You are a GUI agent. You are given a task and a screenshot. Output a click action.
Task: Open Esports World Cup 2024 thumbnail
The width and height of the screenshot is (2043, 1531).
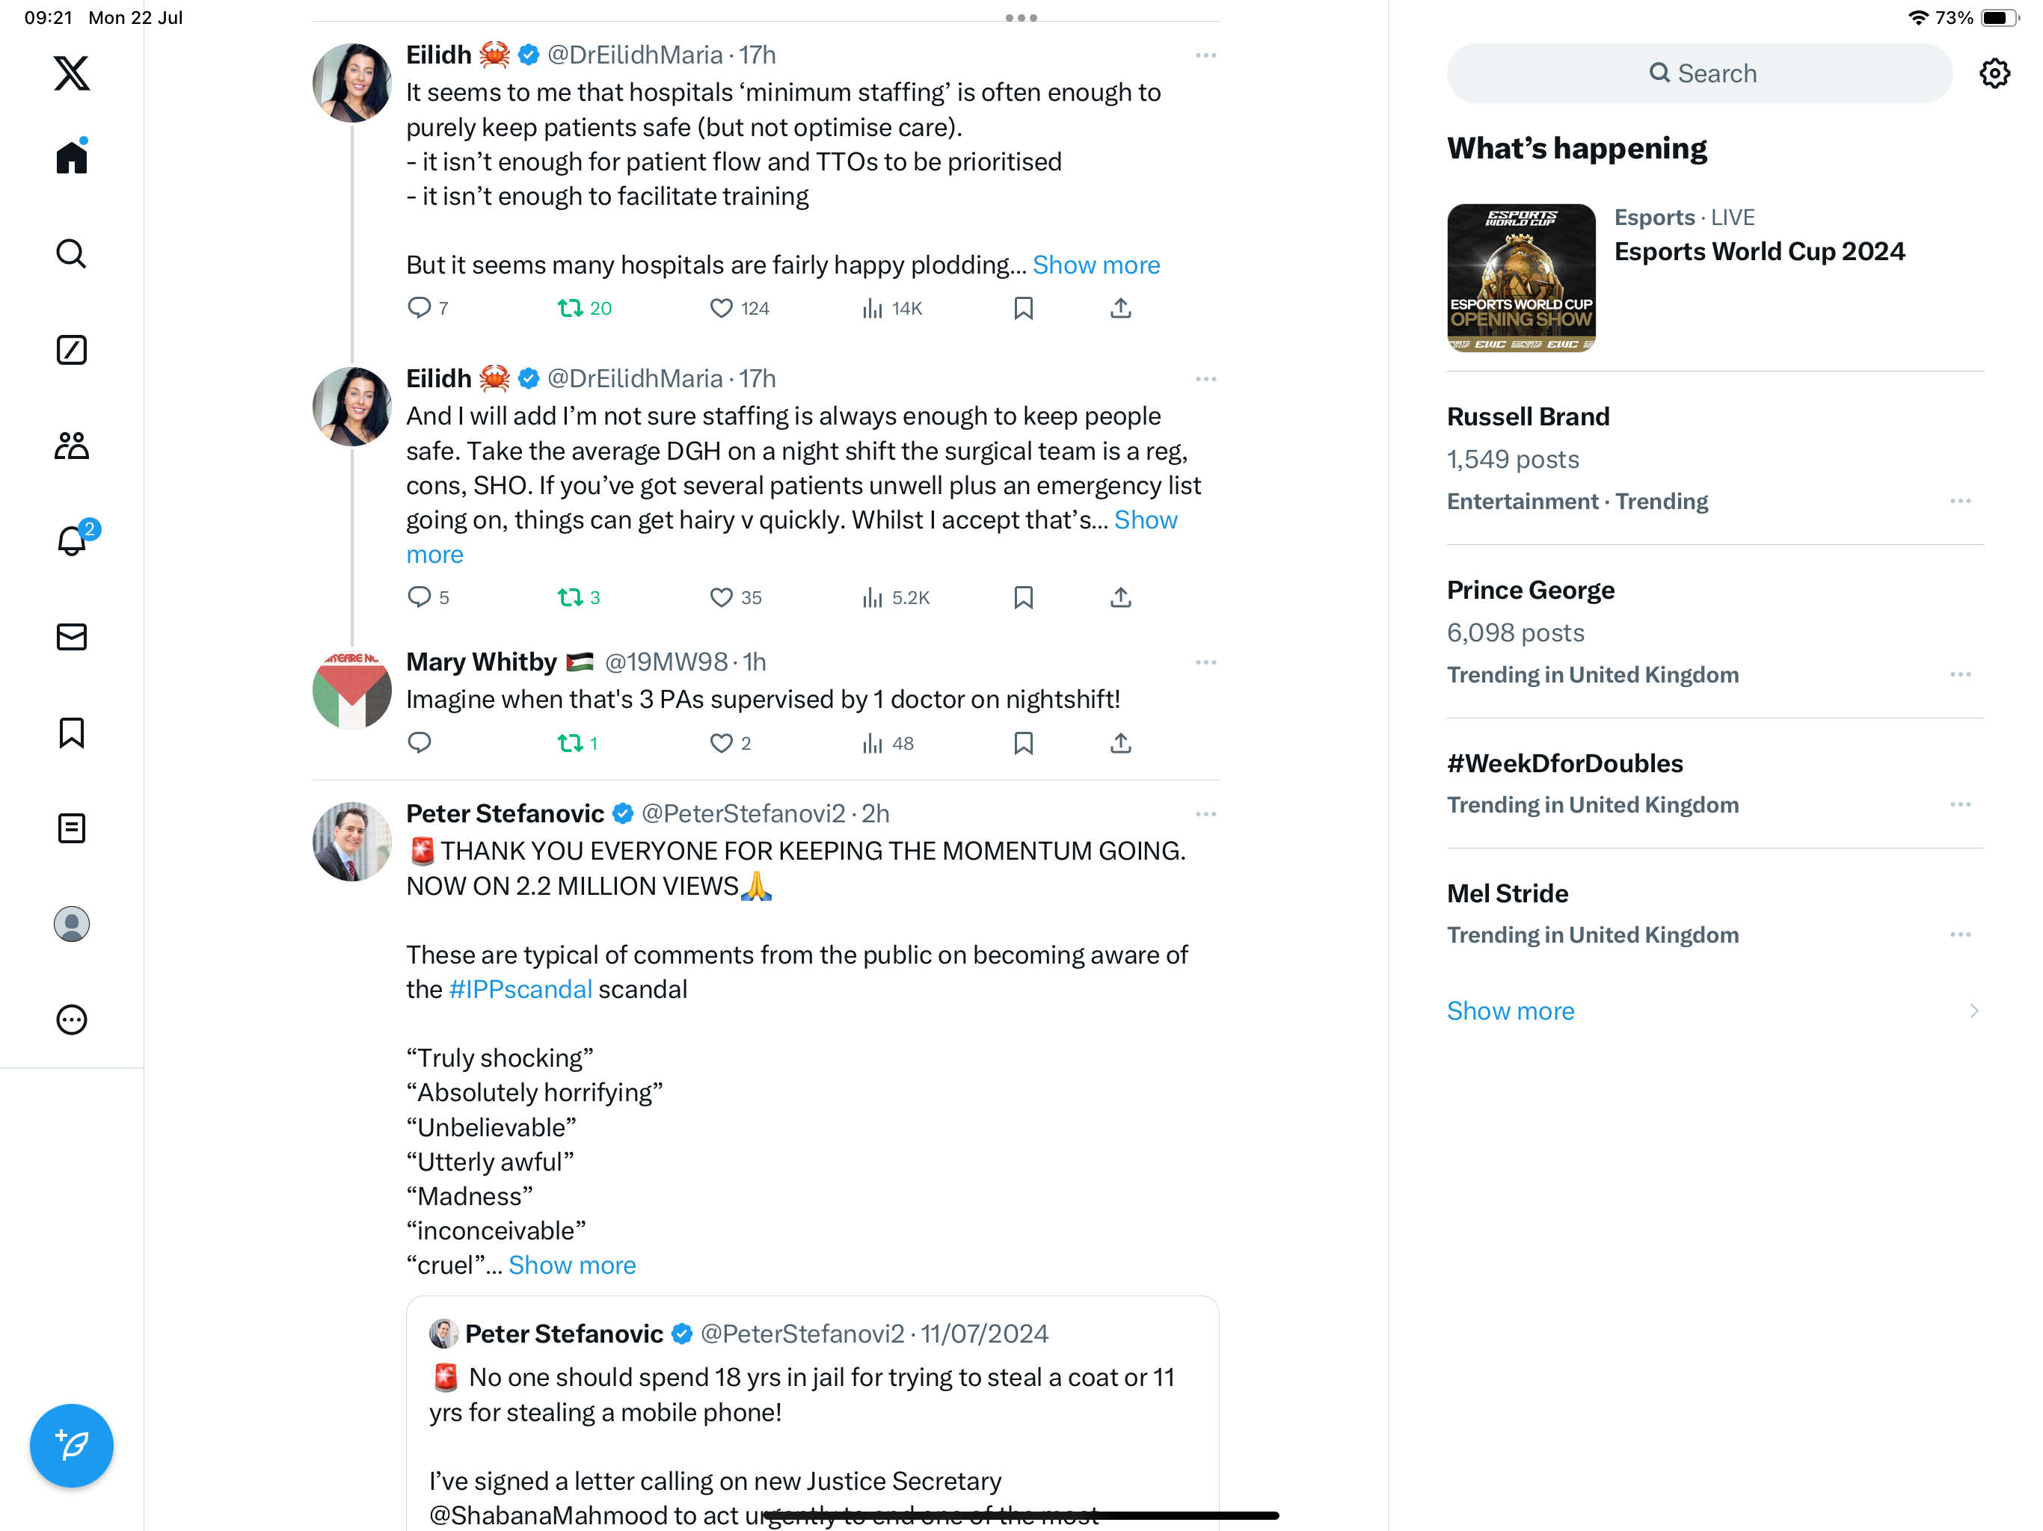[1520, 278]
